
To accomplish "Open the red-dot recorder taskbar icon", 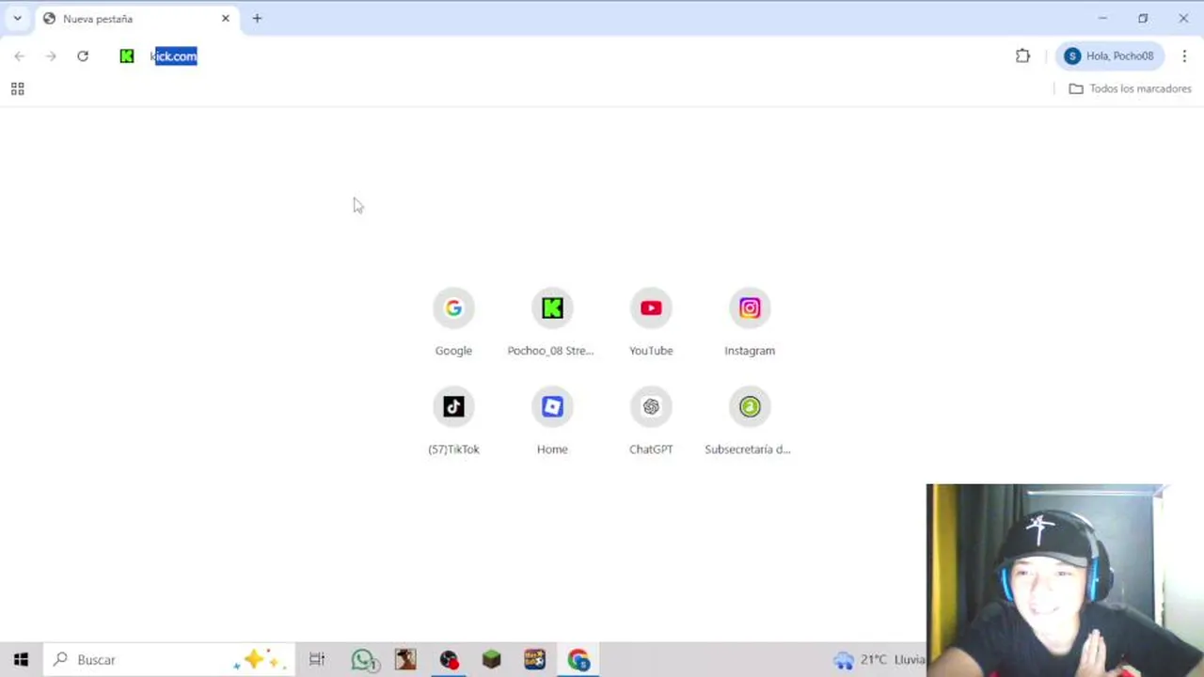I will click(x=449, y=660).
